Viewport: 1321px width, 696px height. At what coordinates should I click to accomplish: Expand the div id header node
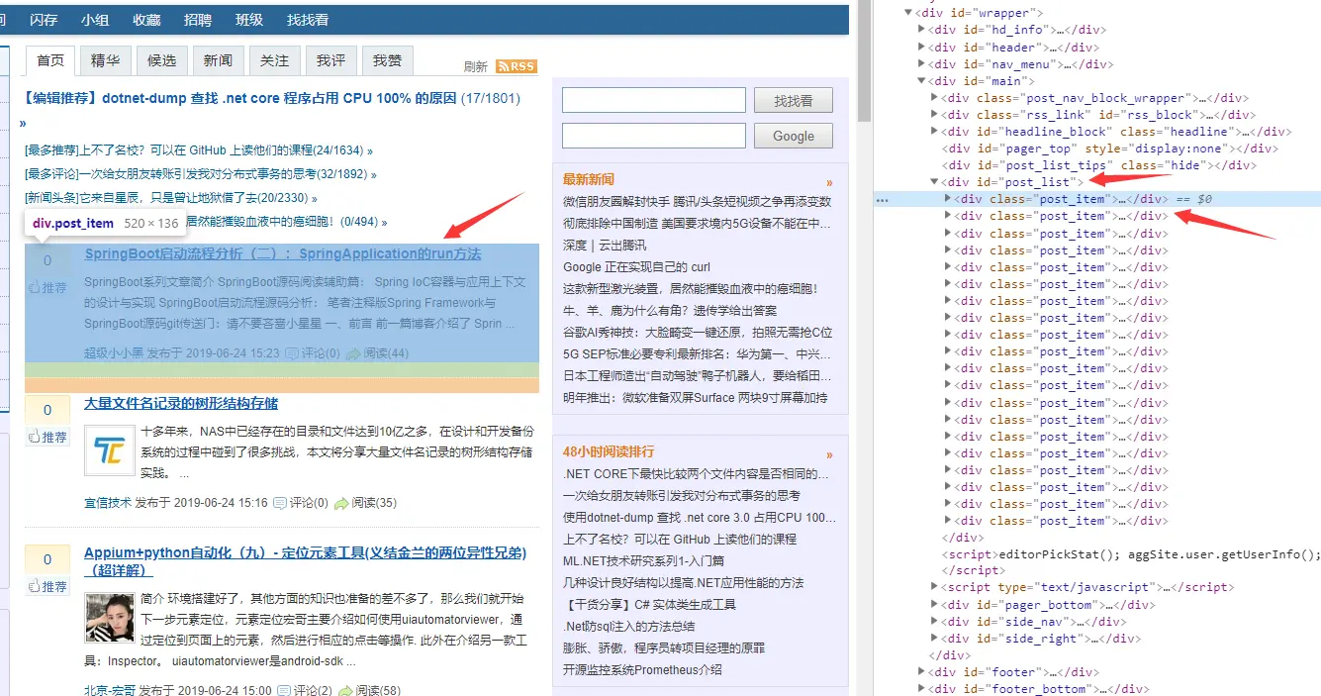tap(921, 47)
